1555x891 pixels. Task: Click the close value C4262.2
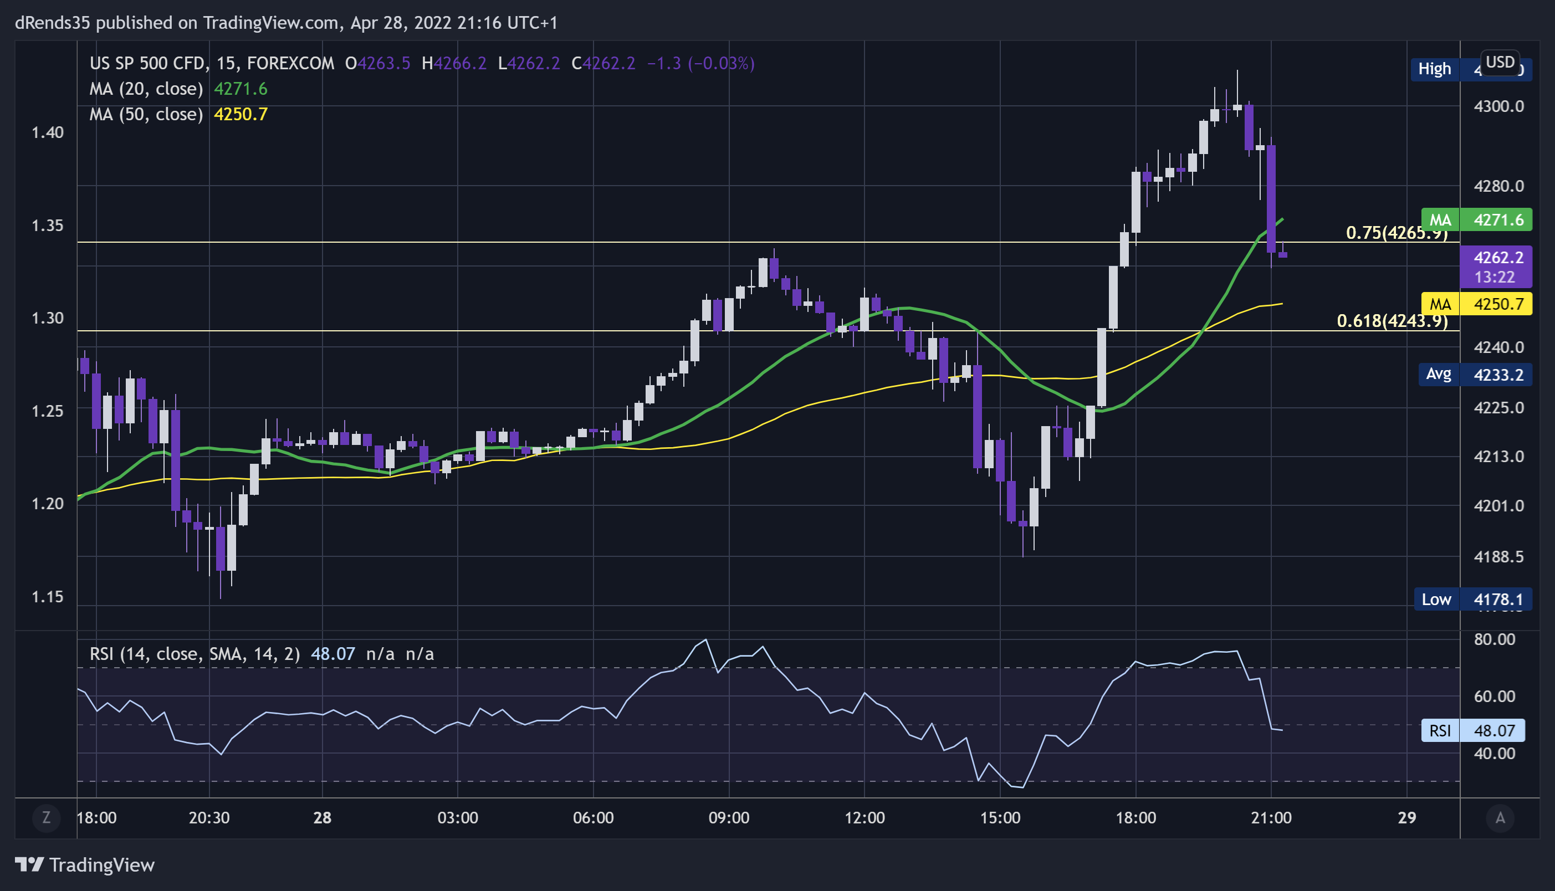[x=603, y=63]
